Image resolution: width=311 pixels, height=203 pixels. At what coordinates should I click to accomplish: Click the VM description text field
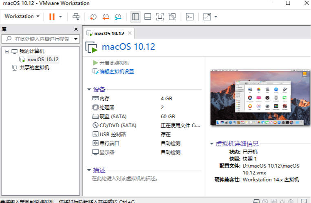click(125, 179)
